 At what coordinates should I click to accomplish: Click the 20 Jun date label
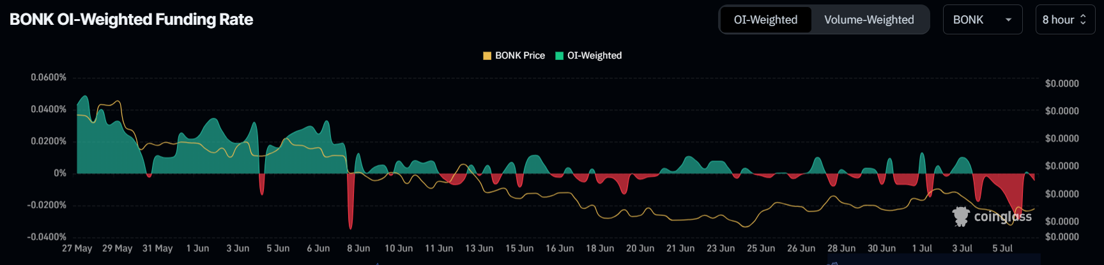[x=640, y=248]
